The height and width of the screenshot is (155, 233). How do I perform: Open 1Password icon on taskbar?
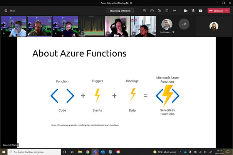pyautogui.click(x=110, y=152)
